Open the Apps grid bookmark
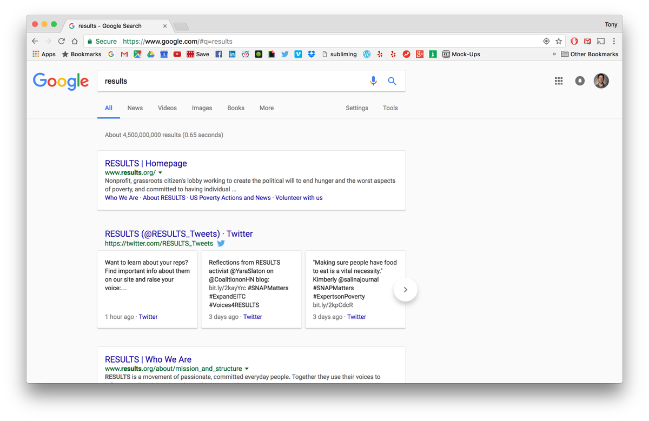Screen dimensions: 649x421 [44, 54]
